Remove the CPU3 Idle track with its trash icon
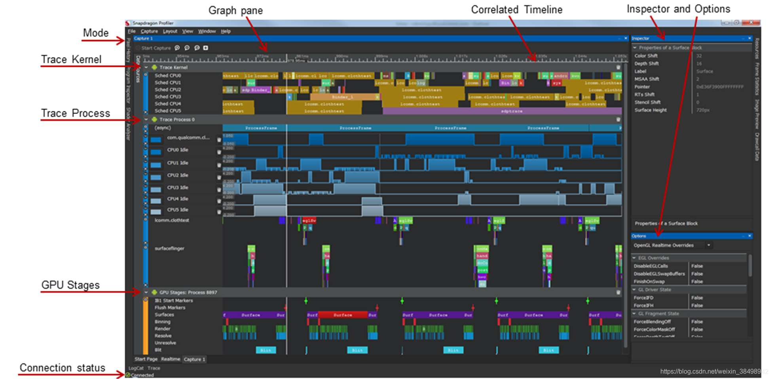Image resolution: width=772 pixels, height=379 pixels. click(219, 189)
